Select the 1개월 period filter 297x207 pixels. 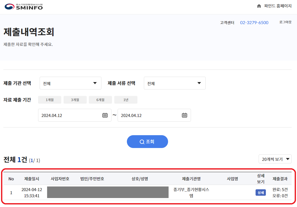click(x=49, y=100)
